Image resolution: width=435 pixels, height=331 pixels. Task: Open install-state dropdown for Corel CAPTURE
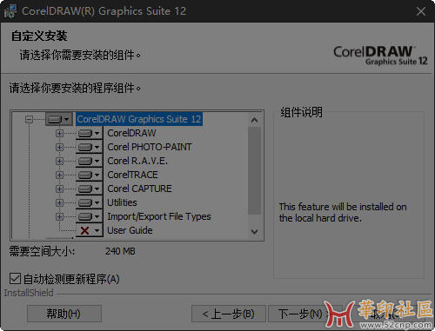[90, 189]
